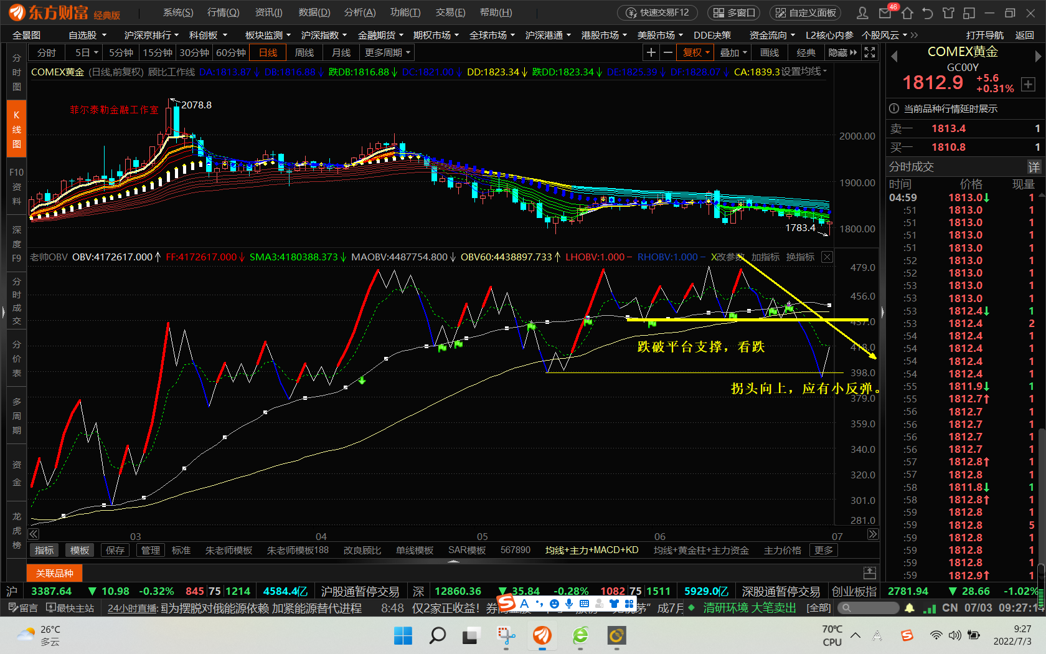Click 快速交易F12 button
The image size is (1046, 654).
pos(657,13)
